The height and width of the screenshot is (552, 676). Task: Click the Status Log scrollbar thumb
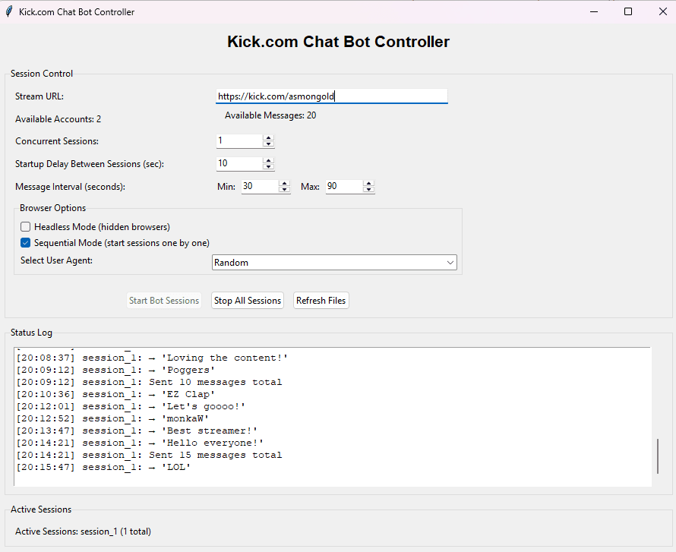658,456
